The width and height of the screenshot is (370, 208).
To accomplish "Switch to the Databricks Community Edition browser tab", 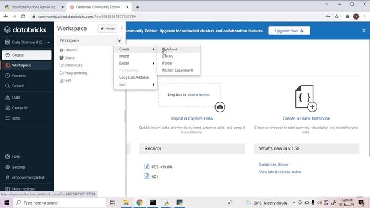I will coord(98,7).
